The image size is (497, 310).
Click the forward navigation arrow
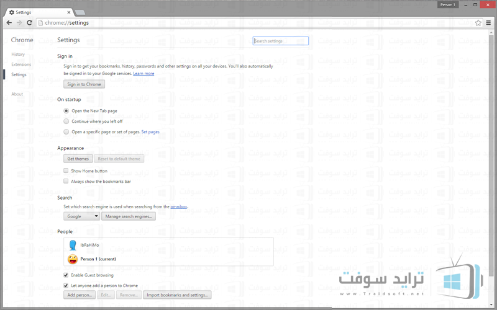tap(19, 23)
